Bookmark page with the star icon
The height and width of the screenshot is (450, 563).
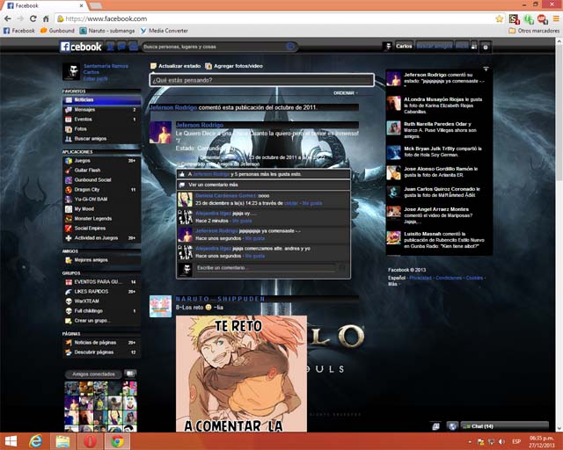point(499,18)
